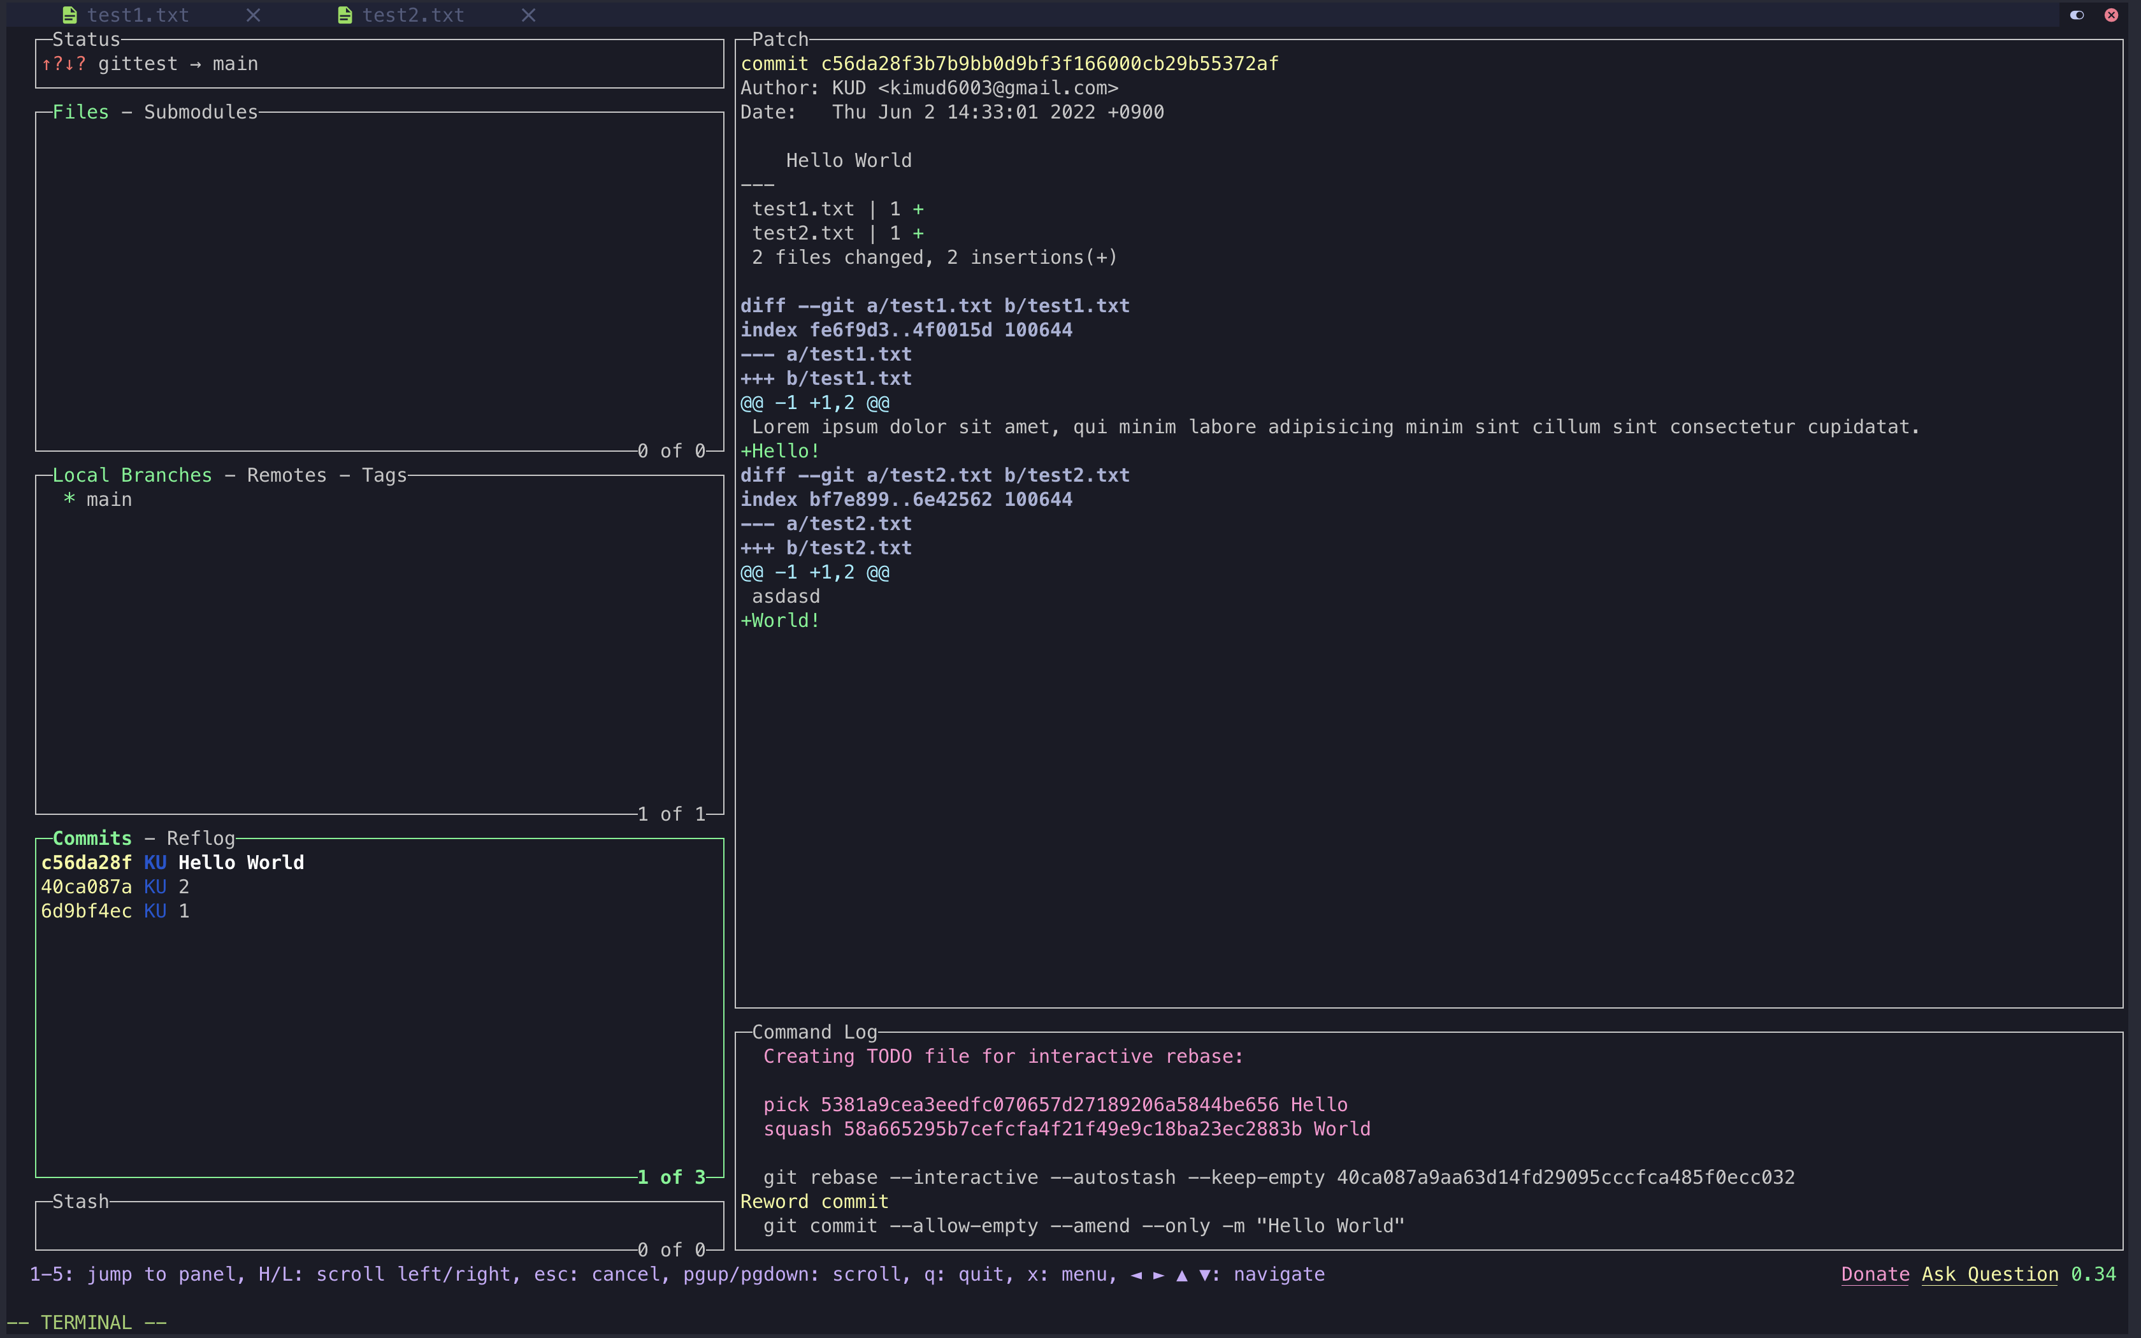The image size is (2141, 1338).
Task: Select the Local Branches tab
Action: [x=132, y=475]
